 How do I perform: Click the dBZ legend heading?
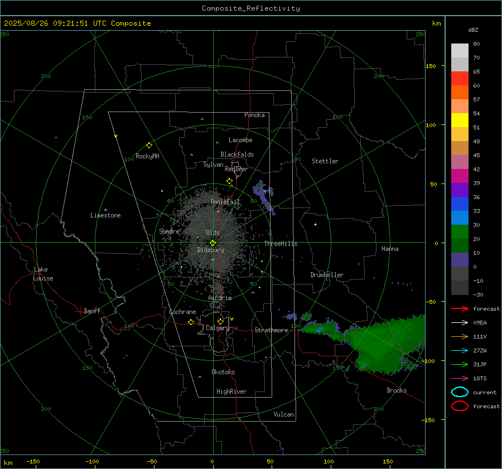click(473, 30)
